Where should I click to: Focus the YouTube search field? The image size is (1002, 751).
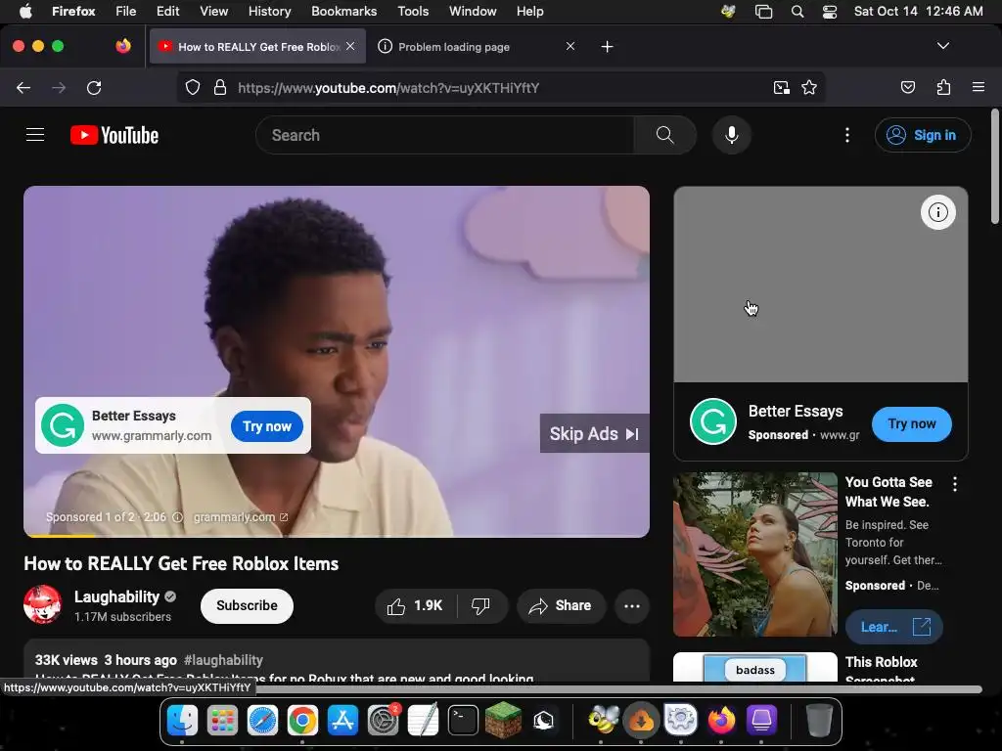point(445,135)
